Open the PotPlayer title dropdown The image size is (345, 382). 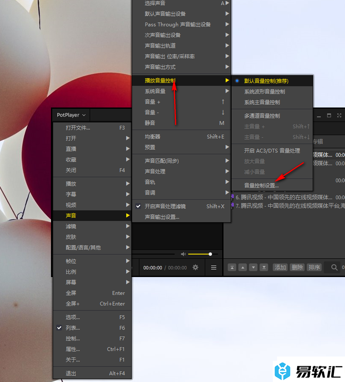click(x=71, y=115)
